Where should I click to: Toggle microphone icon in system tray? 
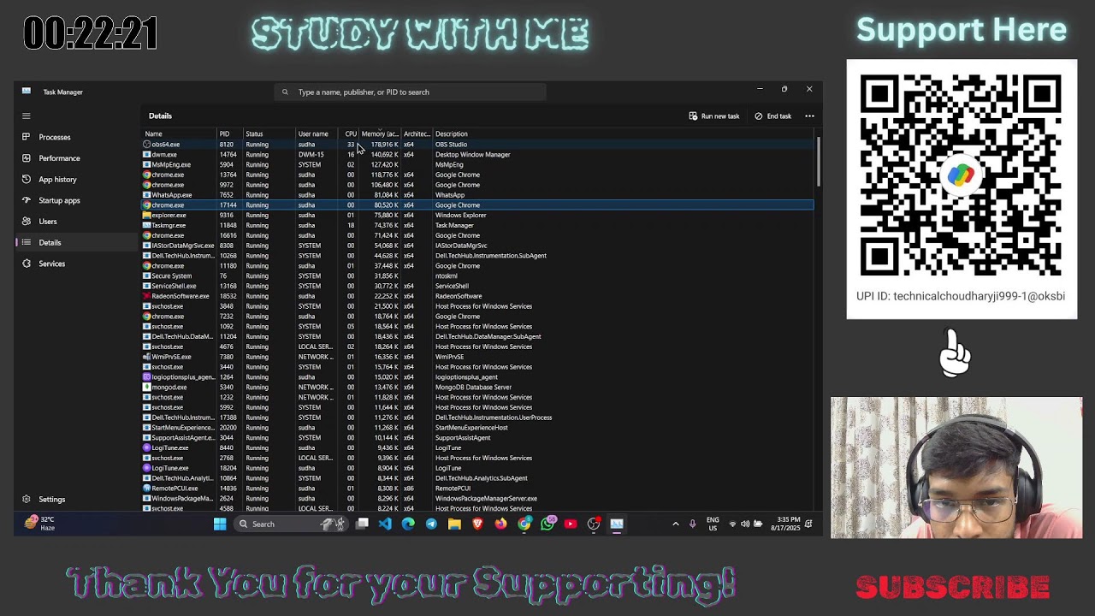pos(692,524)
